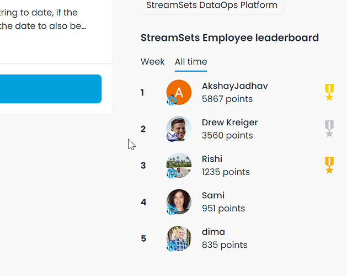The image size is (347, 276).
Task: View Sami's profile photo
Action: pos(179,202)
